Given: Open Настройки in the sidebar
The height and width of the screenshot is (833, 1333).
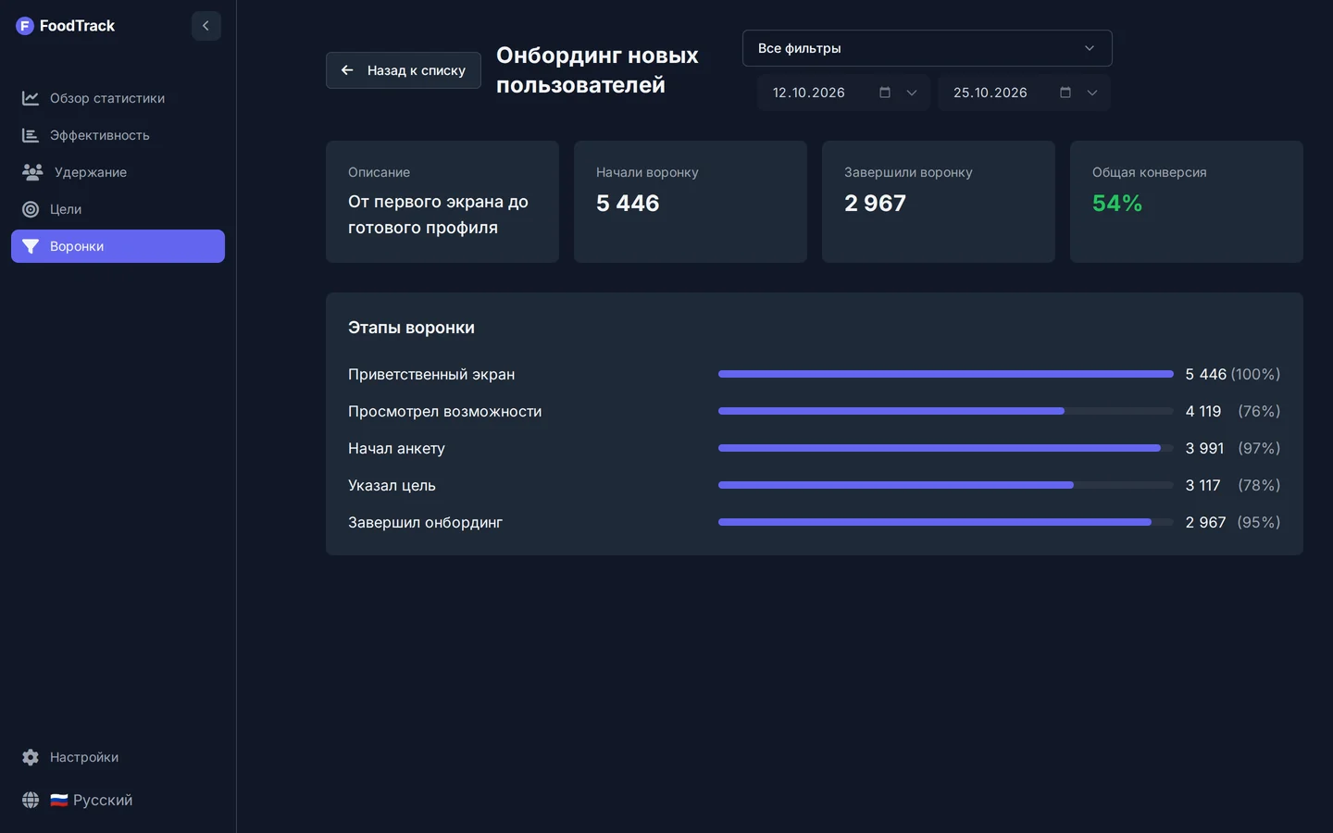Looking at the screenshot, I should coord(118,757).
